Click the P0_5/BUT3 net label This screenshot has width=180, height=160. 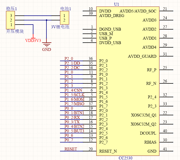tap(74, 131)
